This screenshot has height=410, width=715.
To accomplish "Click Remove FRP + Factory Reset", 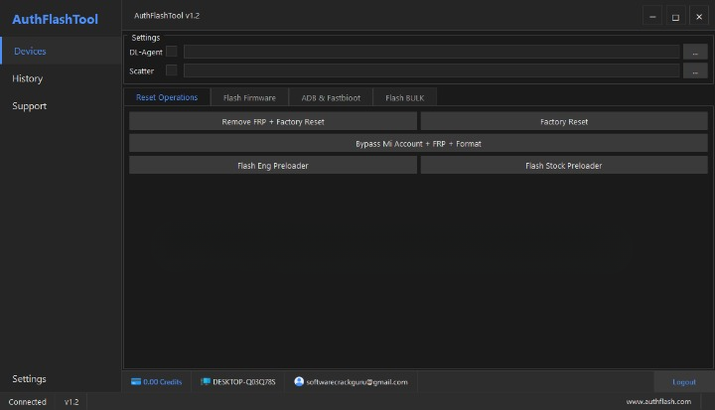I will (273, 121).
